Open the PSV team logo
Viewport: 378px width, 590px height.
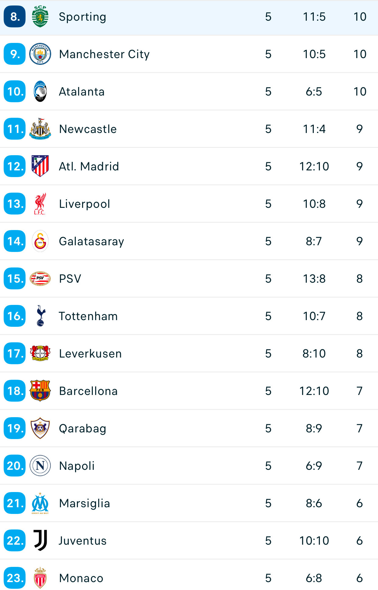click(x=40, y=279)
